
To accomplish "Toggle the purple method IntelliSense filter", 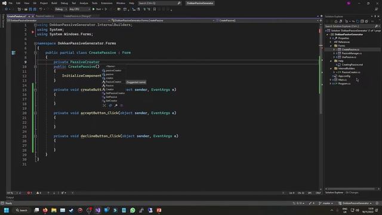I will pos(122,106).
